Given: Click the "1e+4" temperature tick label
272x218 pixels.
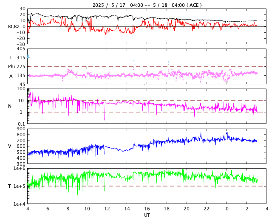Looking at the screenshot, I should (19, 204).
